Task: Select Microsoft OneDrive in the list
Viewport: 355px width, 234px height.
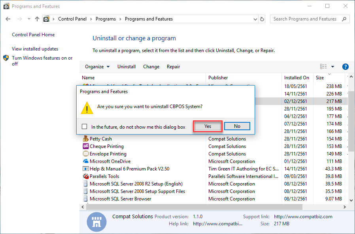Action: click(110, 161)
